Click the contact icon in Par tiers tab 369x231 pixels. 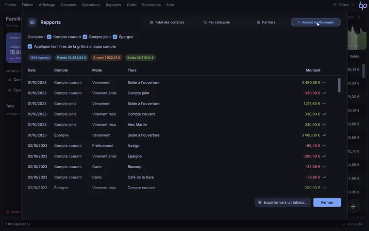259,22
